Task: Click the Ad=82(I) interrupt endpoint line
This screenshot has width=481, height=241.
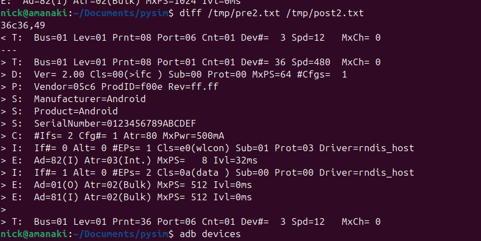Action: coord(129,160)
